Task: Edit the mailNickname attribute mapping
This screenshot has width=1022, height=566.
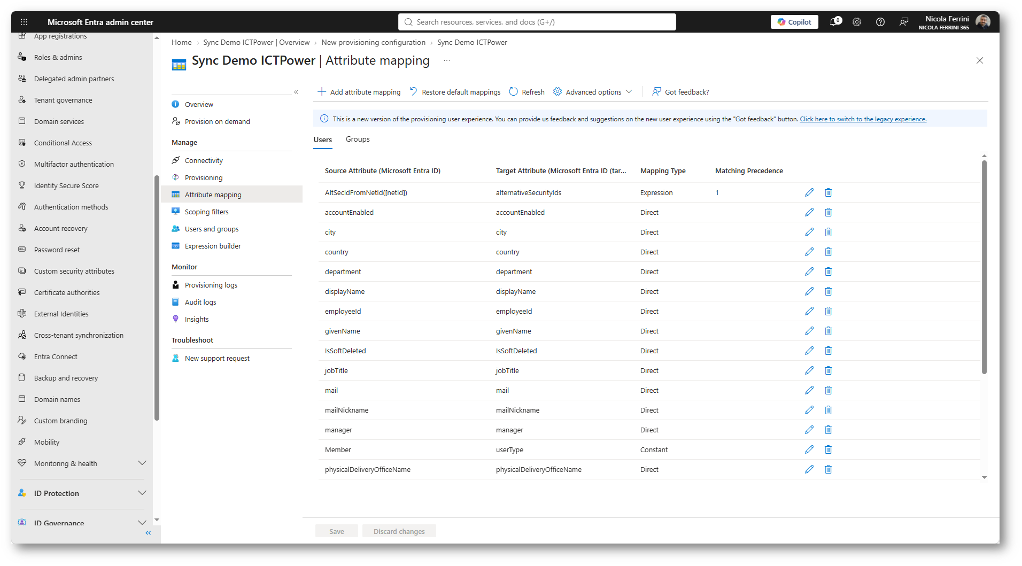Action: (x=809, y=410)
